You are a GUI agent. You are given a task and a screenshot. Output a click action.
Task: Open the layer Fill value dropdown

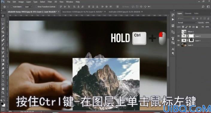coord(207,27)
